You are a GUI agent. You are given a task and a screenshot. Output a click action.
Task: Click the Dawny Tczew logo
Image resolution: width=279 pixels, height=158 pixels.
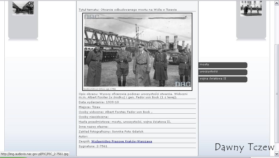point(244,147)
